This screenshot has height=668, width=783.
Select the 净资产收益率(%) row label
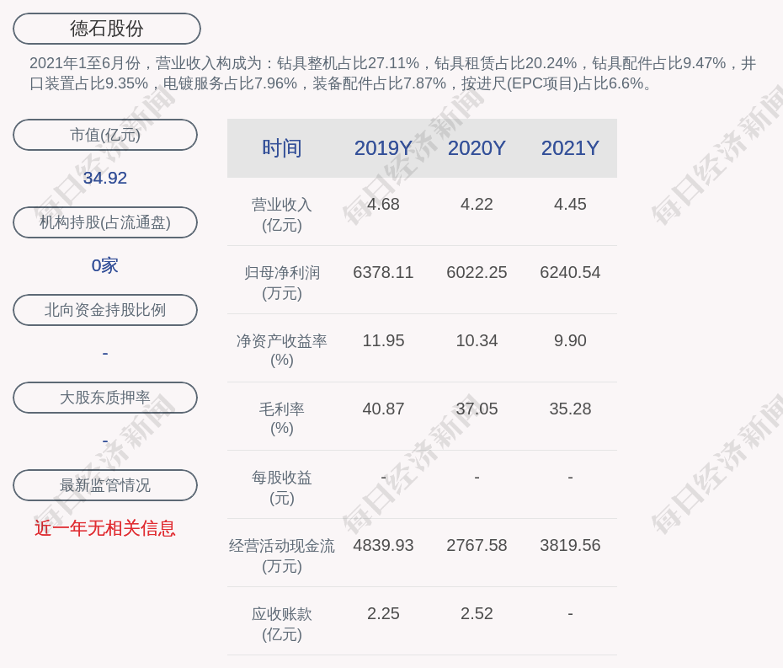point(282,350)
